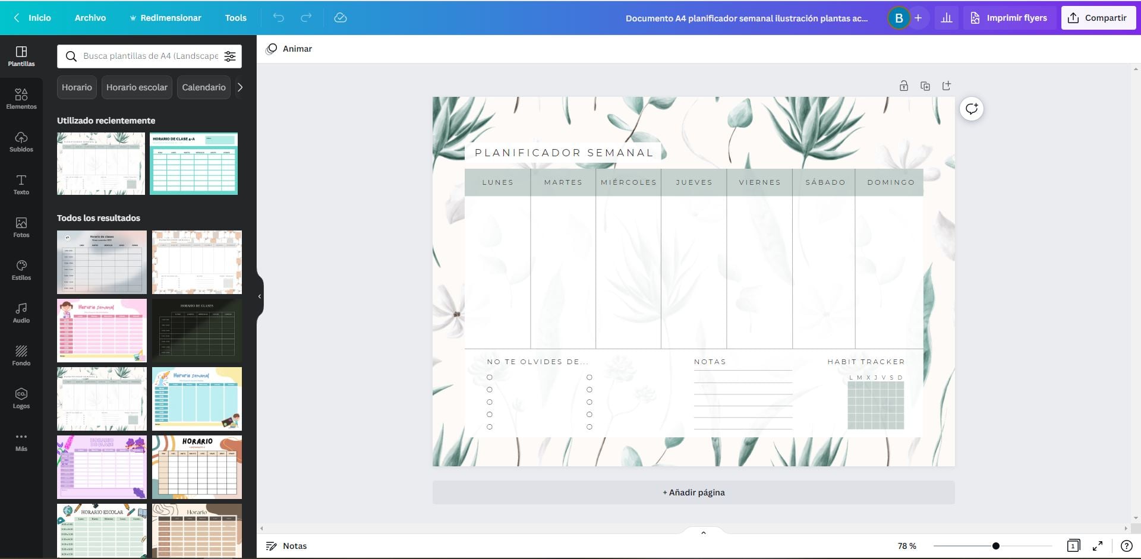Open the Subidos uploads panel
The width and height of the screenshot is (1141, 559).
click(x=21, y=141)
